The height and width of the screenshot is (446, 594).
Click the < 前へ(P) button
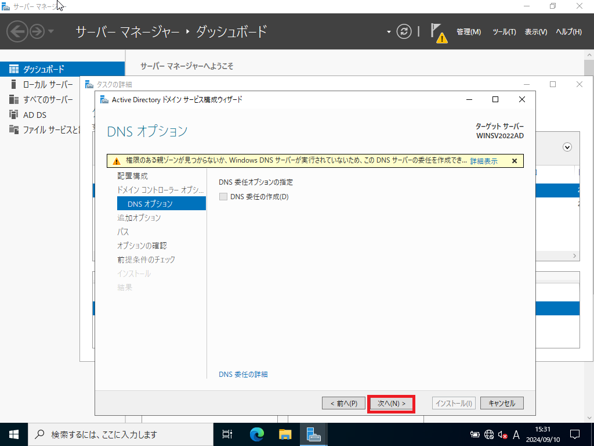343,403
